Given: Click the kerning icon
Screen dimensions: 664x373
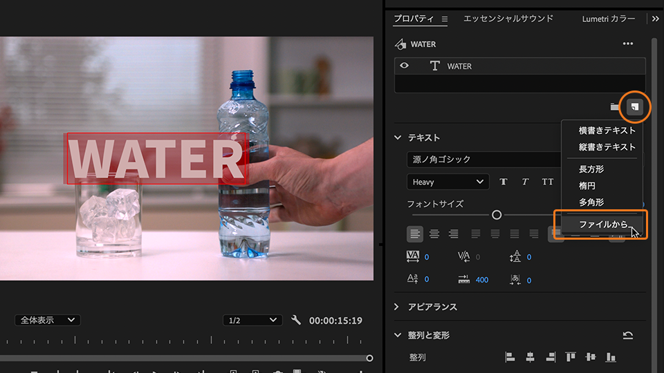Looking at the screenshot, I should (463, 257).
